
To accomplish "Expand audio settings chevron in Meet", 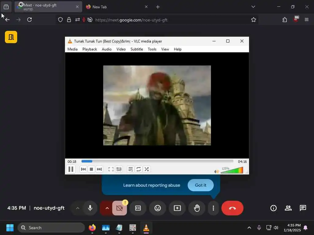I will pos(78,208).
